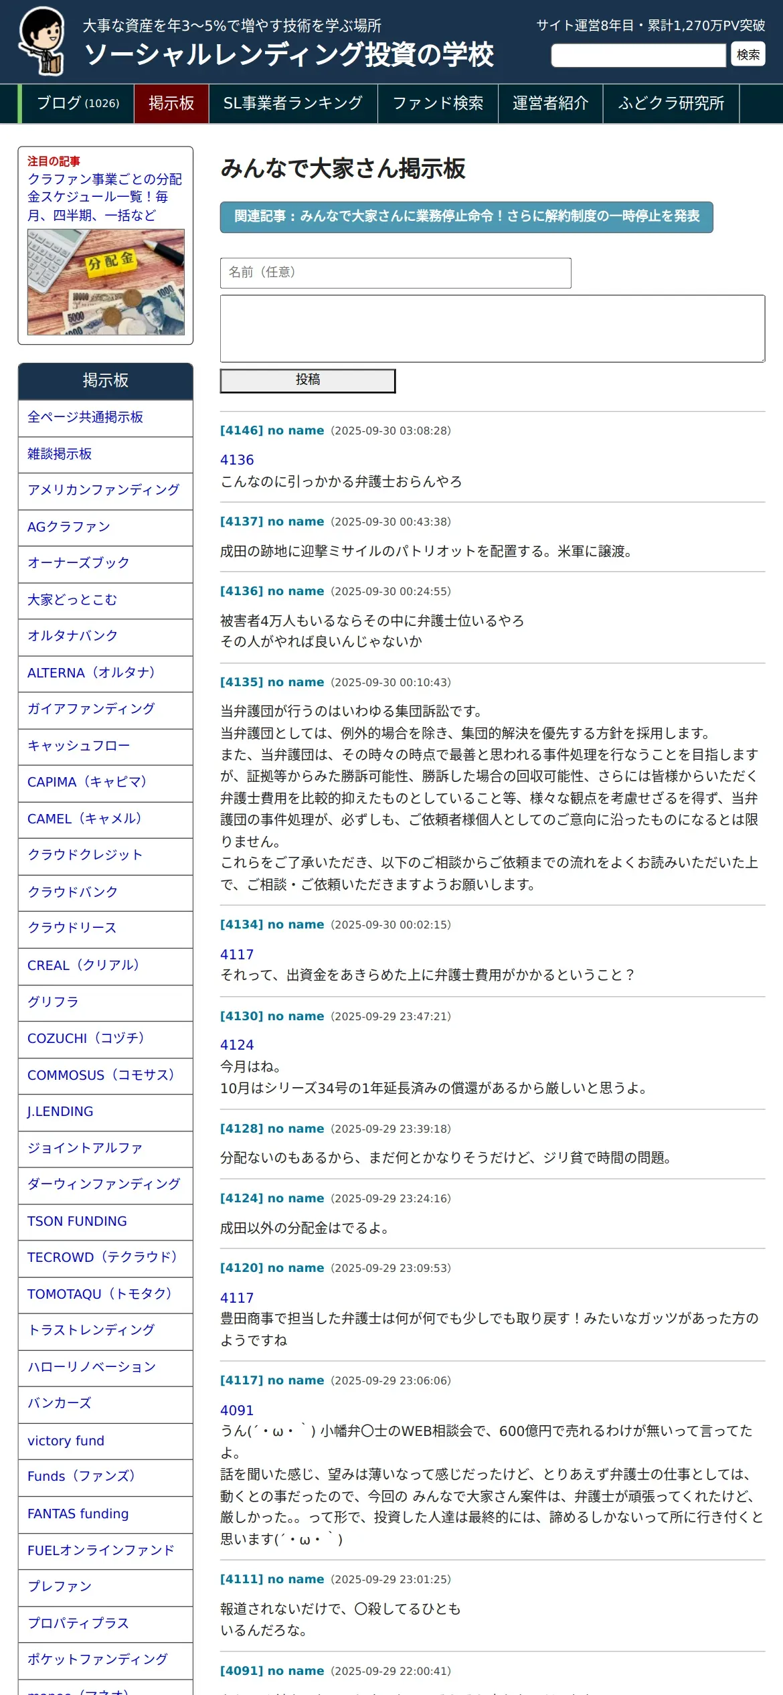Open クラウドバンク board

[106, 892]
